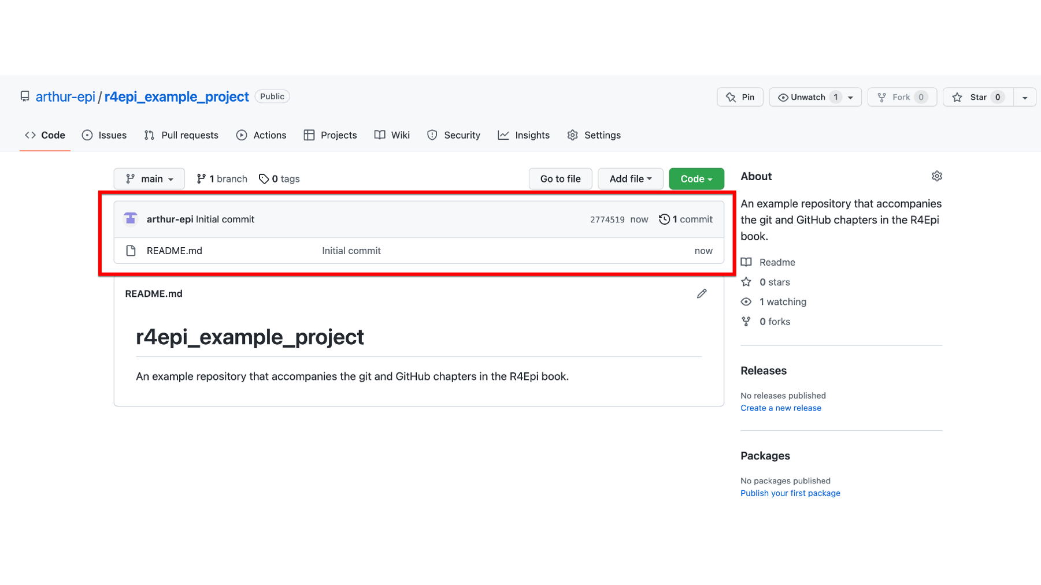The width and height of the screenshot is (1041, 585).
Task: Open the Initial commit message in header row
Action: [x=225, y=219]
